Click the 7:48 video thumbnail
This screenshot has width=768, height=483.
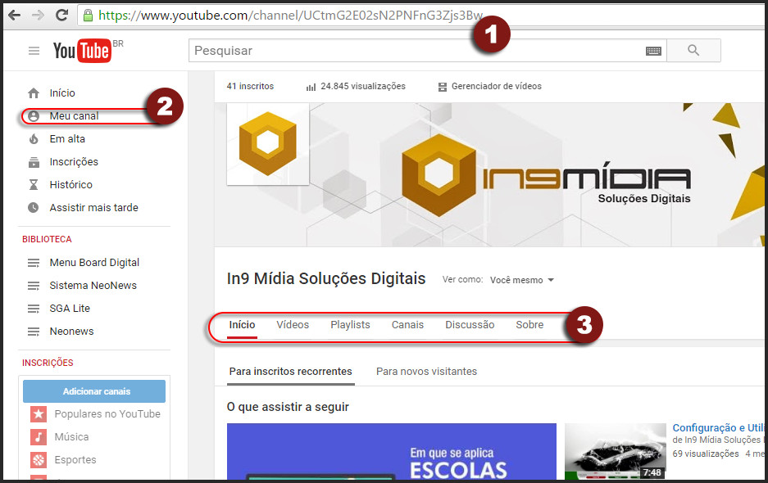point(615,451)
